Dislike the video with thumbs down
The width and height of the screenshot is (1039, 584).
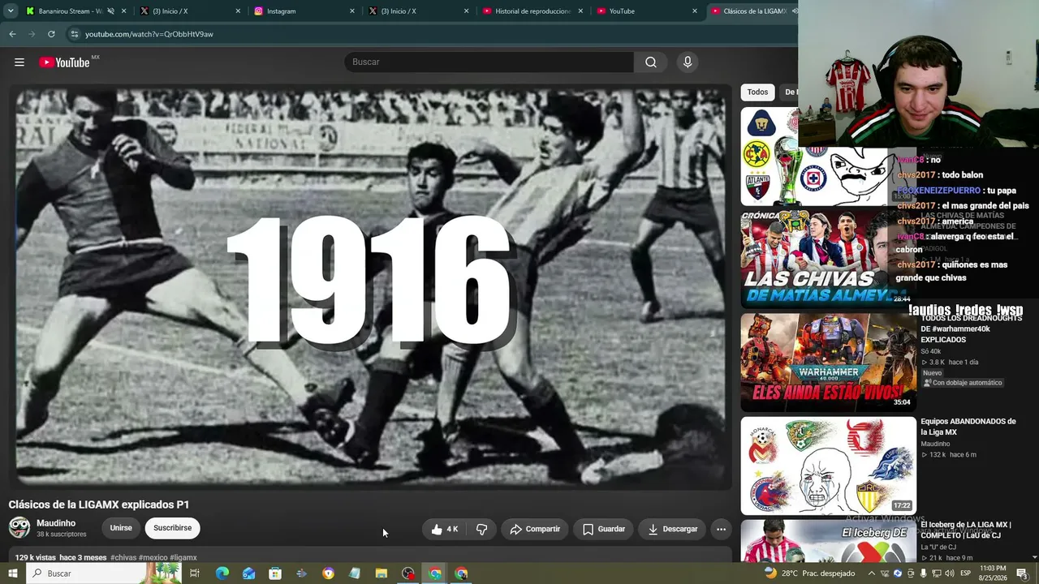point(481,529)
